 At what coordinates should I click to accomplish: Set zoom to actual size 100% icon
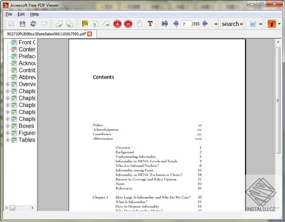(x=85, y=24)
